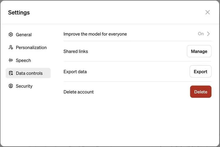Click the Personalization person icon
The width and height of the screenshot is (220, 147).
11,48
